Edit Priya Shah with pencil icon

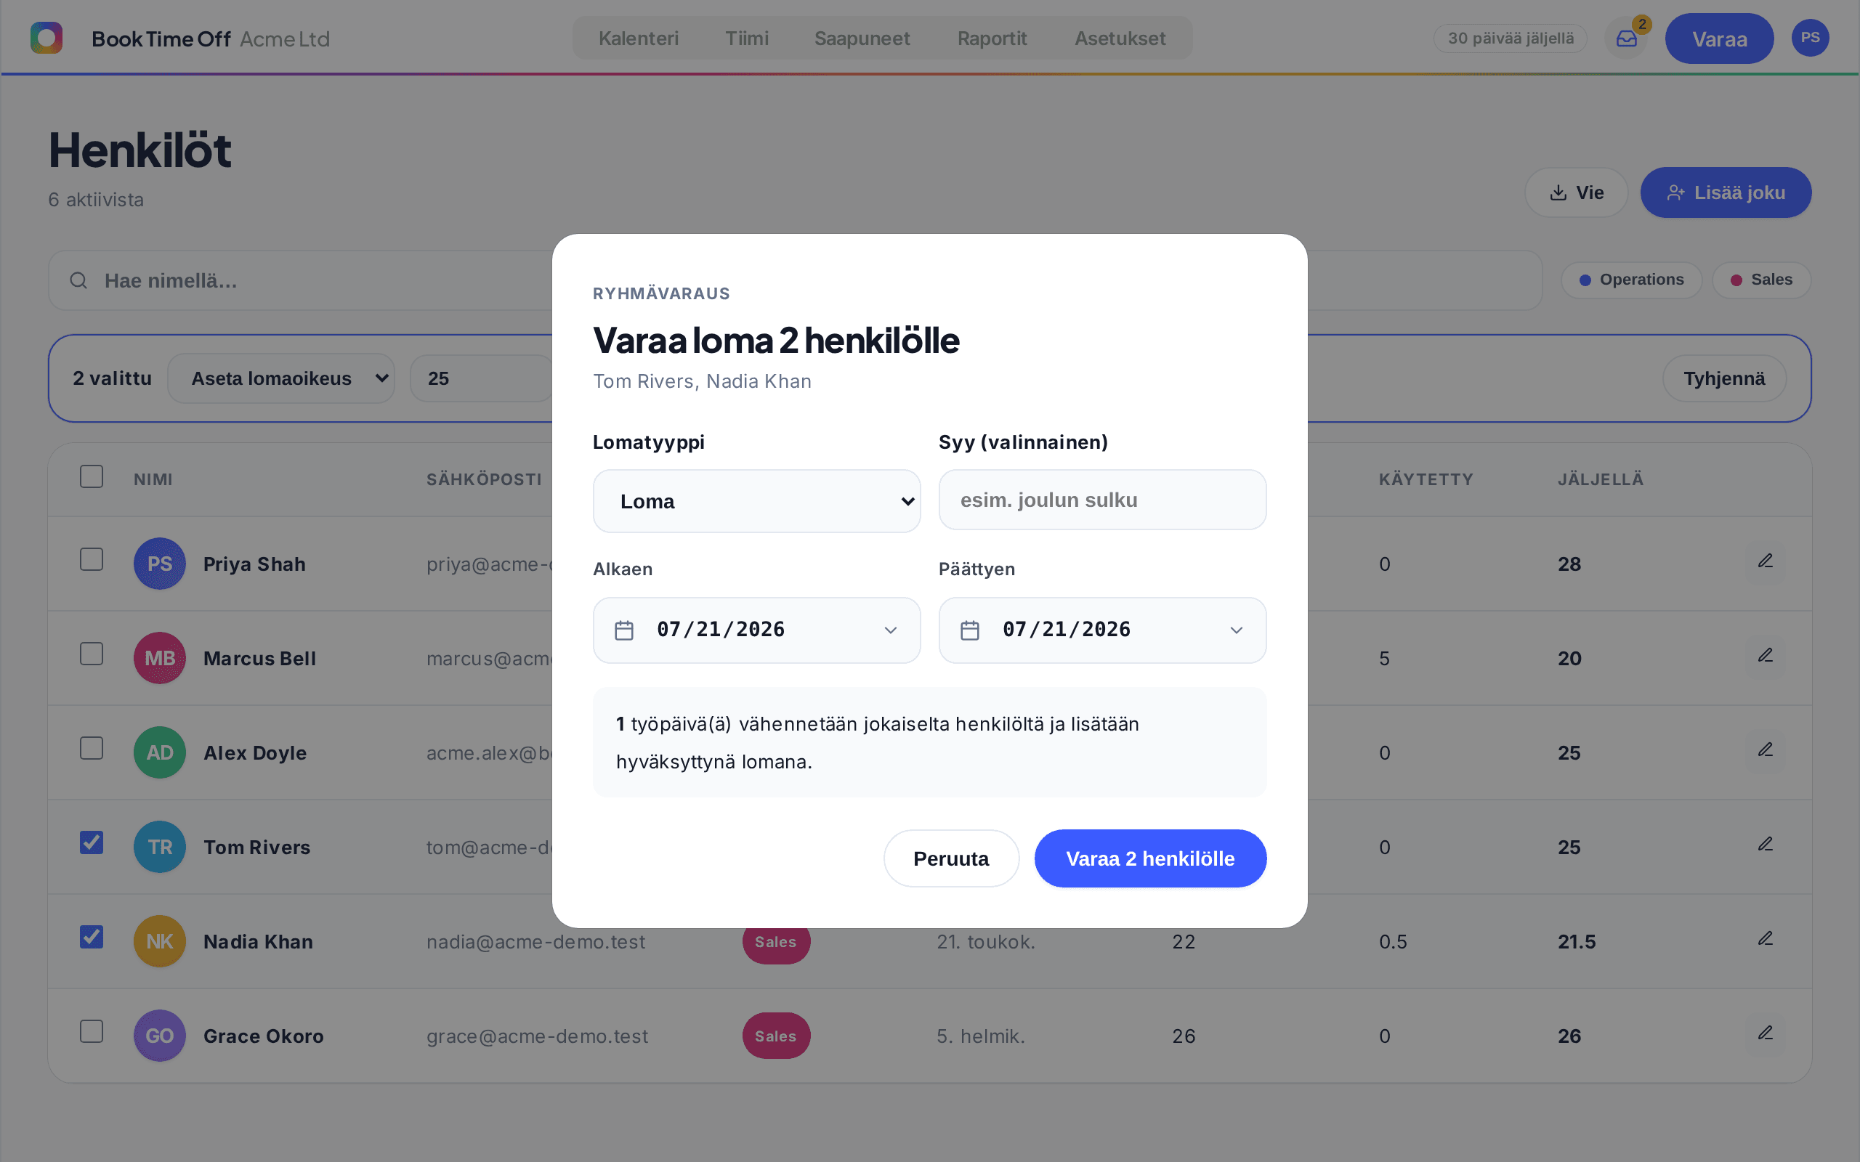coord(1766,562)
